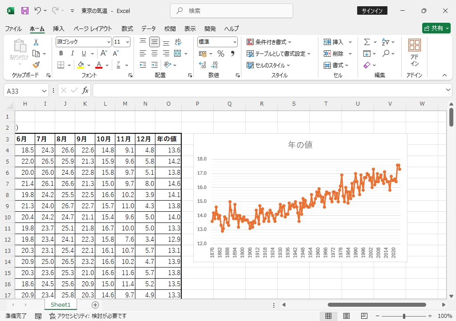Click Find and Select magnifier icon
This screenshot has height=321, width=456.
386,53
